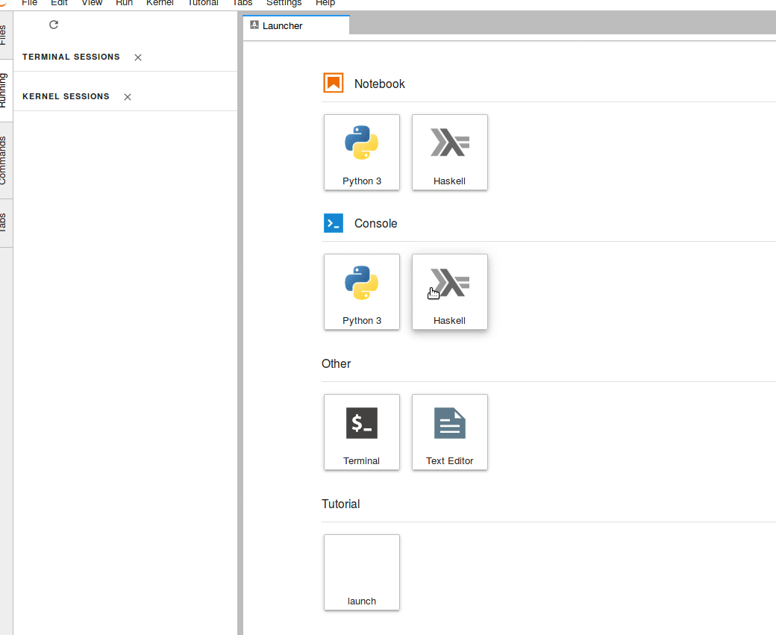
Task: Click the Other section title
Action: [x=336, y=364]
